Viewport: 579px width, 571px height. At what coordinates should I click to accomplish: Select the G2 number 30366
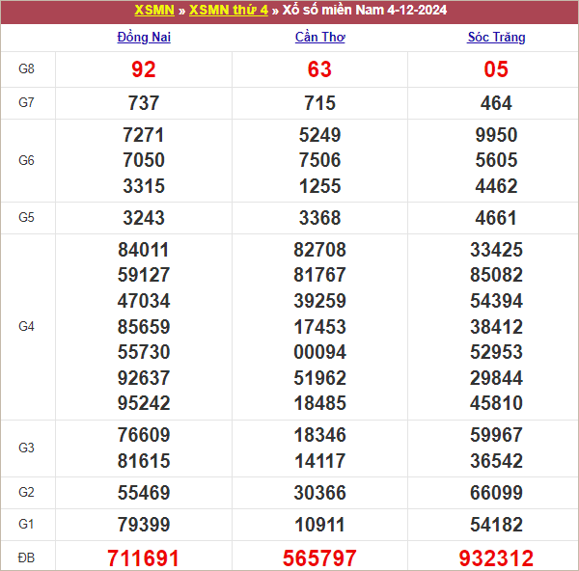tap(319, 493)
